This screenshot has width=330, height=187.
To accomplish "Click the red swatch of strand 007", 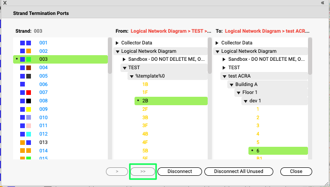I will pos(29,93).
